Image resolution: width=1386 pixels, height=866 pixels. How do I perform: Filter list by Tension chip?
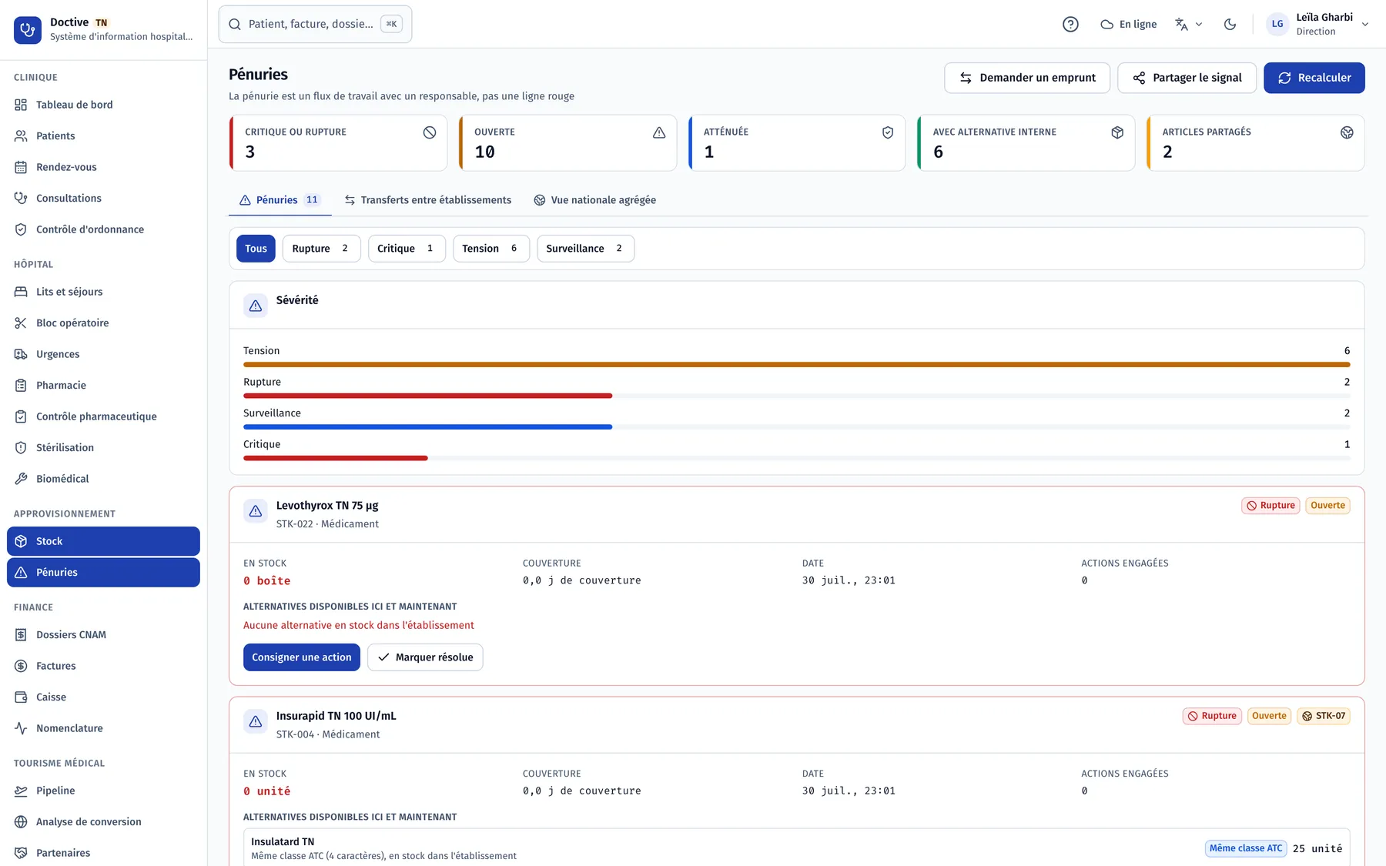tap(490, 249)
